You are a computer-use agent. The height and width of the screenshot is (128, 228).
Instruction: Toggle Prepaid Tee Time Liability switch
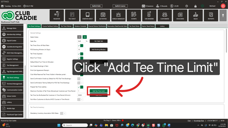pos(80,87)
